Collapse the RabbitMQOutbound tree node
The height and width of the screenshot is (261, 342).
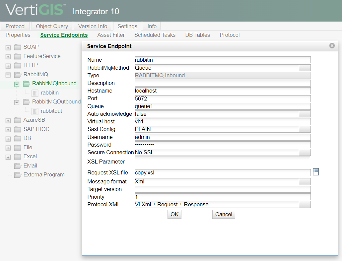tap(17, 102)
